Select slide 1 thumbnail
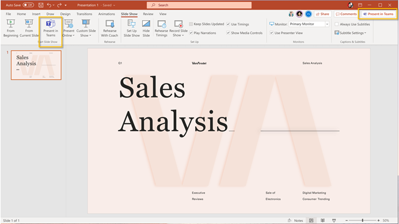This screenshot has height=224, width=399. 36,65
